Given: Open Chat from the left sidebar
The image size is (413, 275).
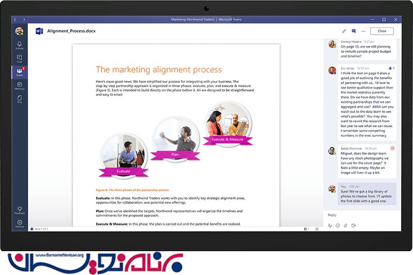Looking at the screenshot, I should tap(20, 59).
